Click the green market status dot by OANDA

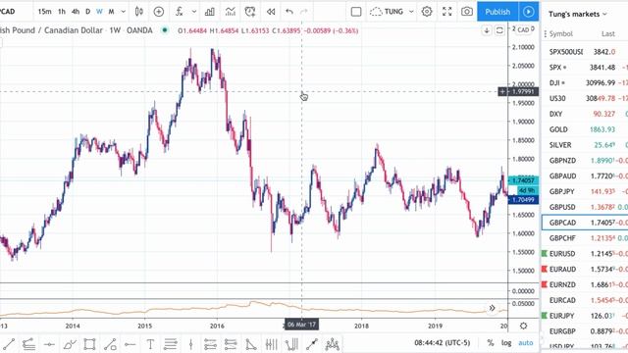(165, 30)
